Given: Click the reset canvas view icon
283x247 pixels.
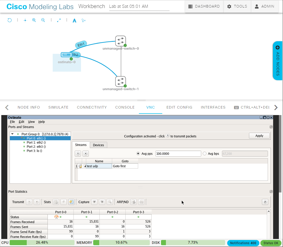Looking at the screenshot, I should click(x=10, y=20).
